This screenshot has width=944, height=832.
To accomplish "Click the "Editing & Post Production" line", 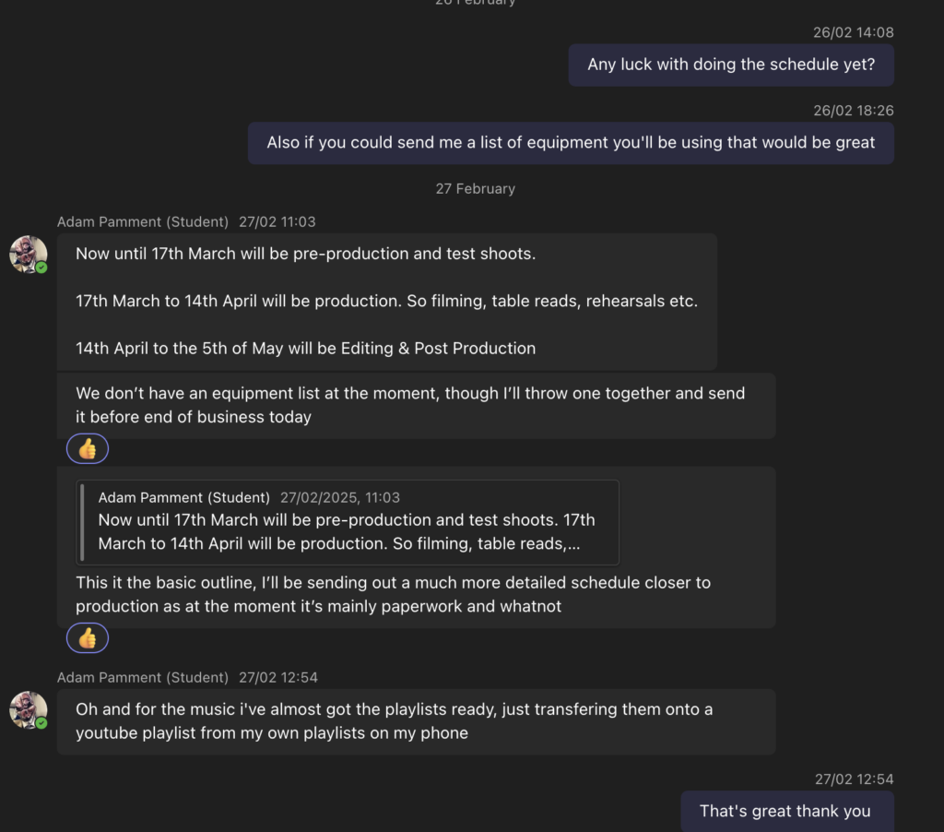I will click(x=305, y=349).
